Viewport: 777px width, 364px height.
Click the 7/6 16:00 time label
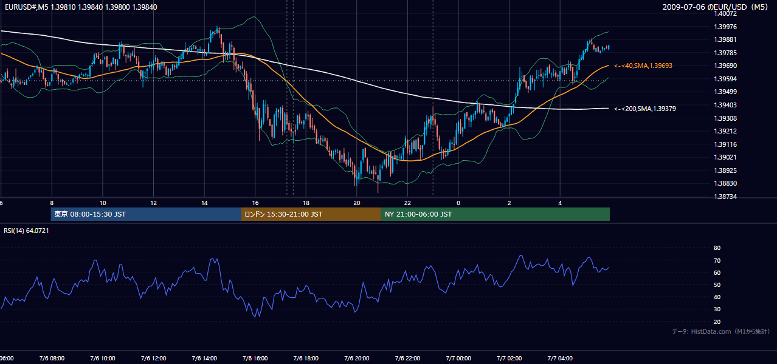tap(255, 359)
